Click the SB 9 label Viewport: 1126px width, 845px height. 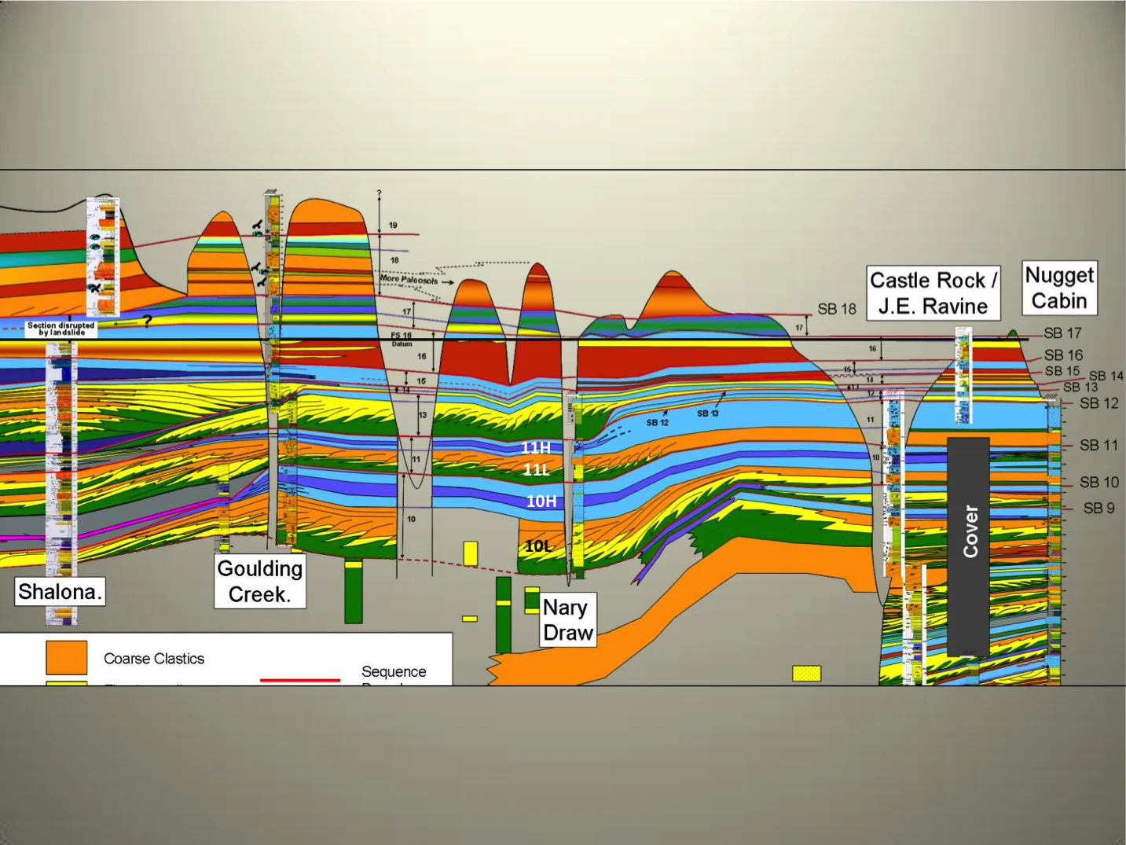click(x=1098, y=508)
